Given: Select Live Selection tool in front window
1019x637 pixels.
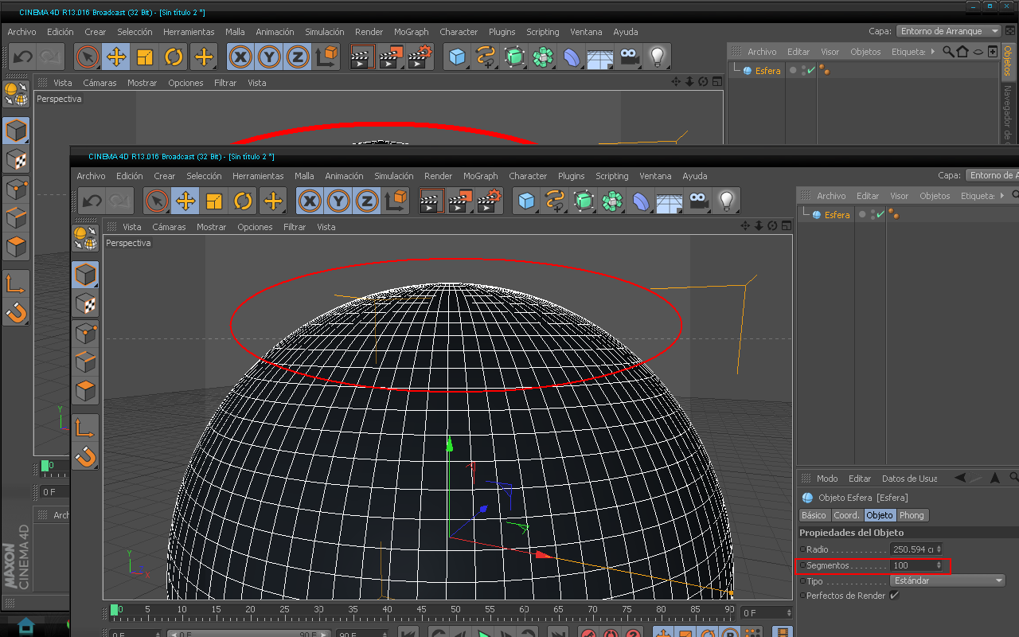Looking at the screenshot, I should coord(158,201).
